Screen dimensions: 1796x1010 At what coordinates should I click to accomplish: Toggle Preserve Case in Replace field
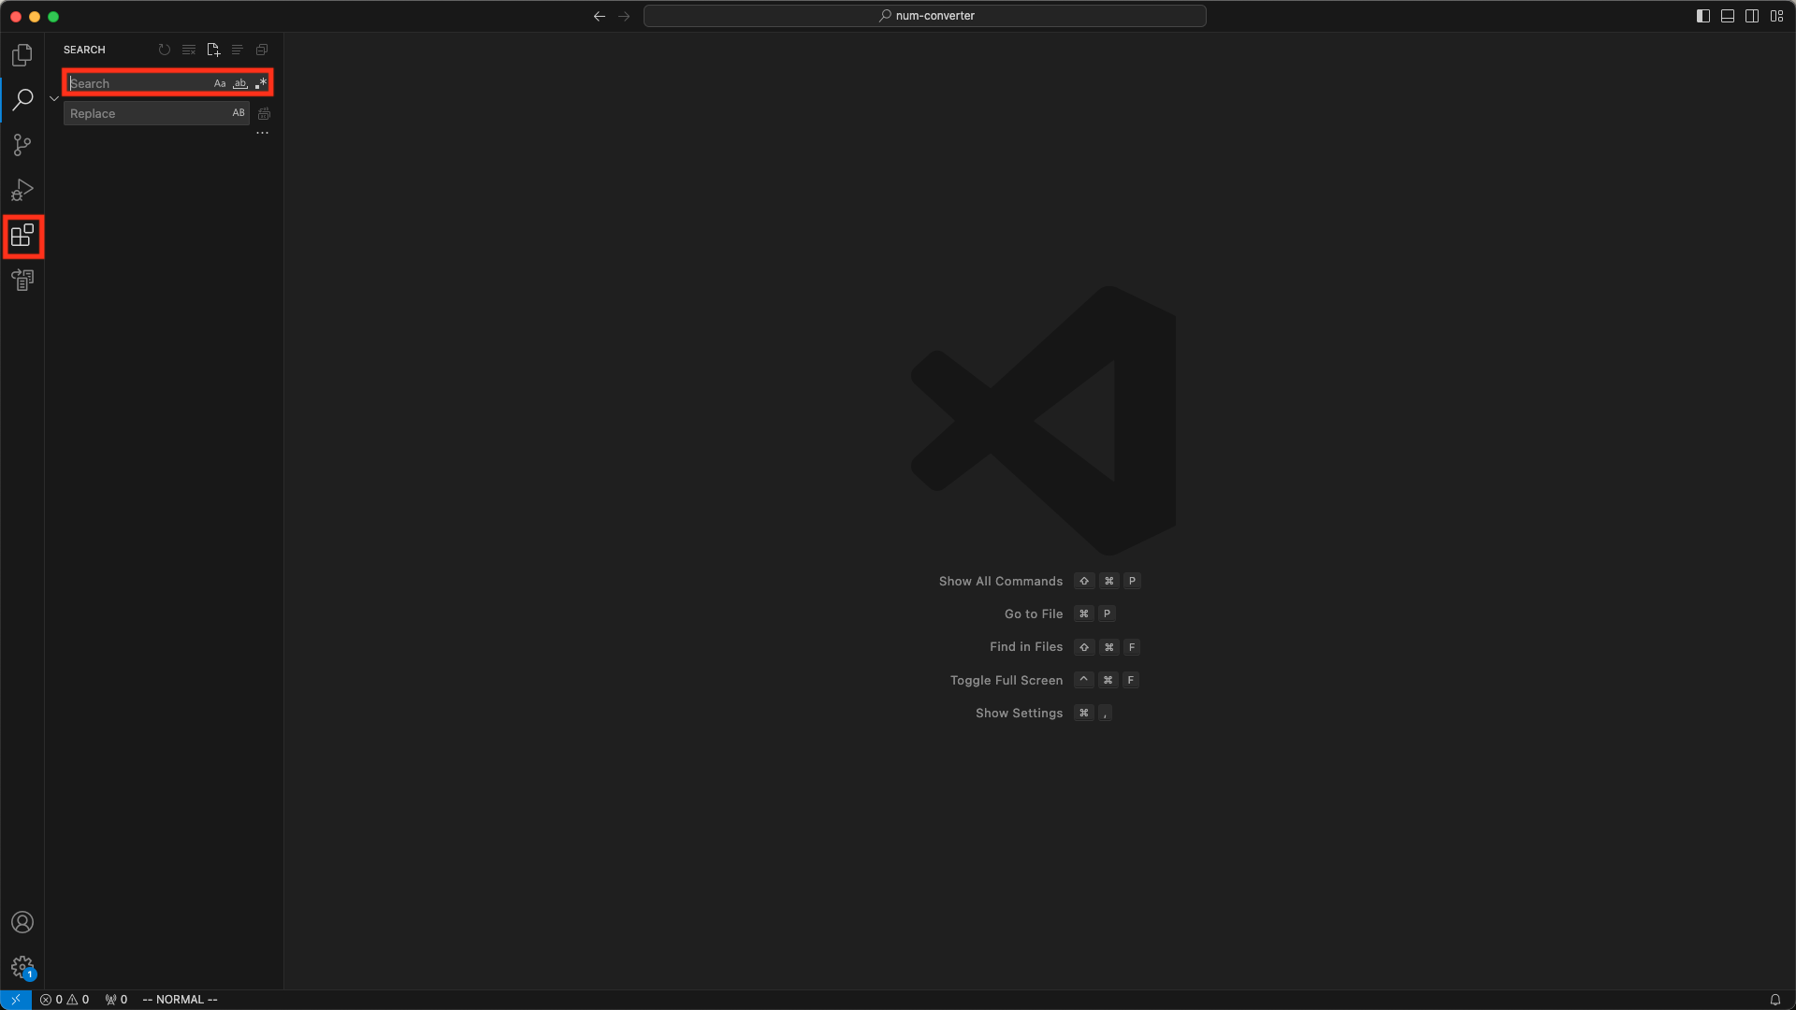coord(239,113)
